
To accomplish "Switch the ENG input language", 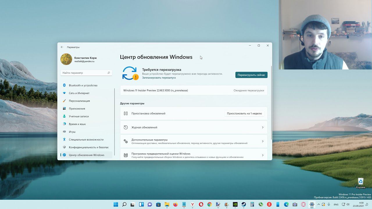I will point(336,204).
